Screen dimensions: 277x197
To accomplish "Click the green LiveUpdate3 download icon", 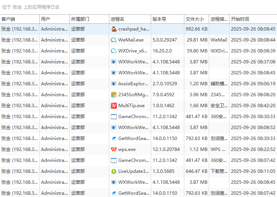I will click(114, 171).
